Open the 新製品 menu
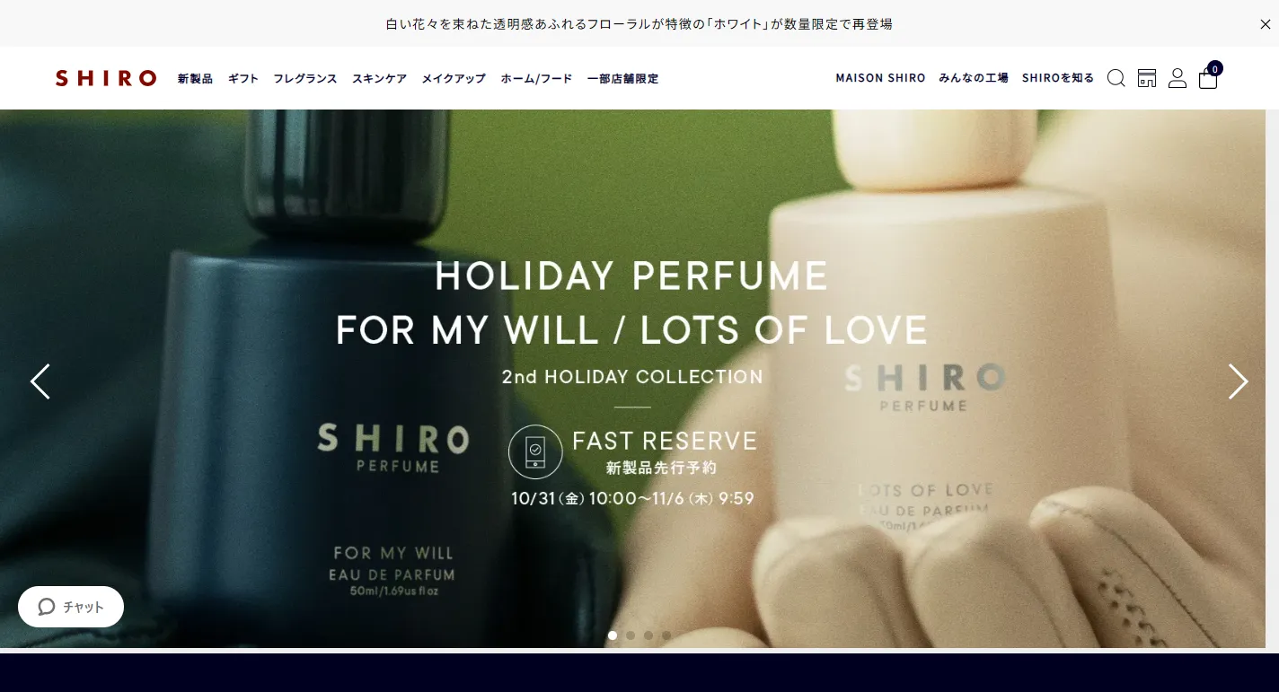This screenshot has height=692, width=1279. tap(195, 79)
